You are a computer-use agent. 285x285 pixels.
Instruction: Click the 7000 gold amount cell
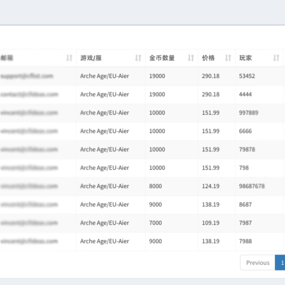pyautogui.click(x=155, y=223)
